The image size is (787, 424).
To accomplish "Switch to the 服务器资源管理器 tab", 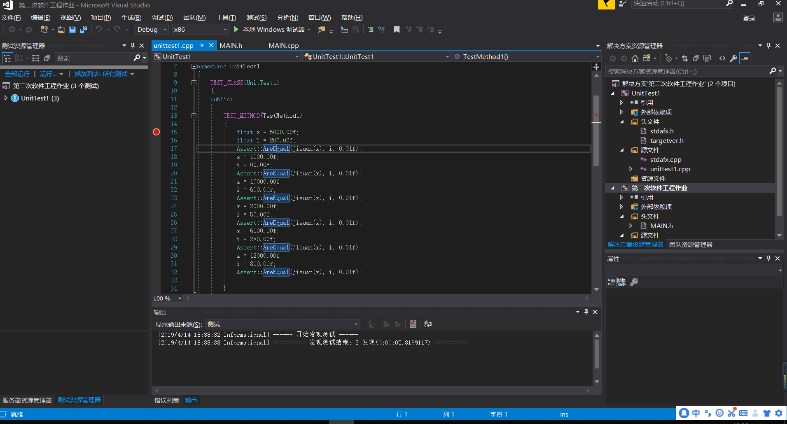I will pyautogui.click(x=27, y=400).
